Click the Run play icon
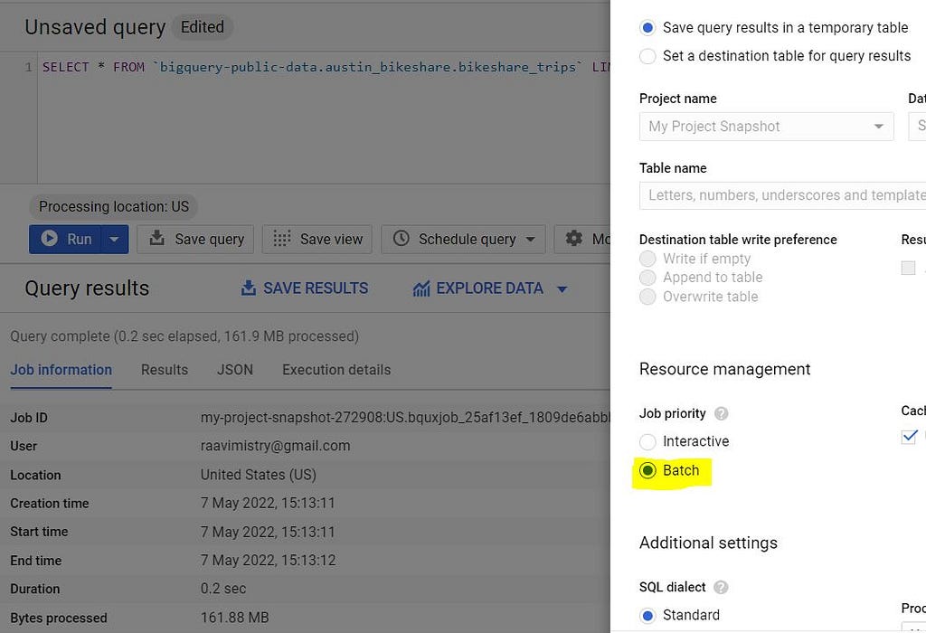This screenshot has width=926, height=633. [x=49, y=239]
